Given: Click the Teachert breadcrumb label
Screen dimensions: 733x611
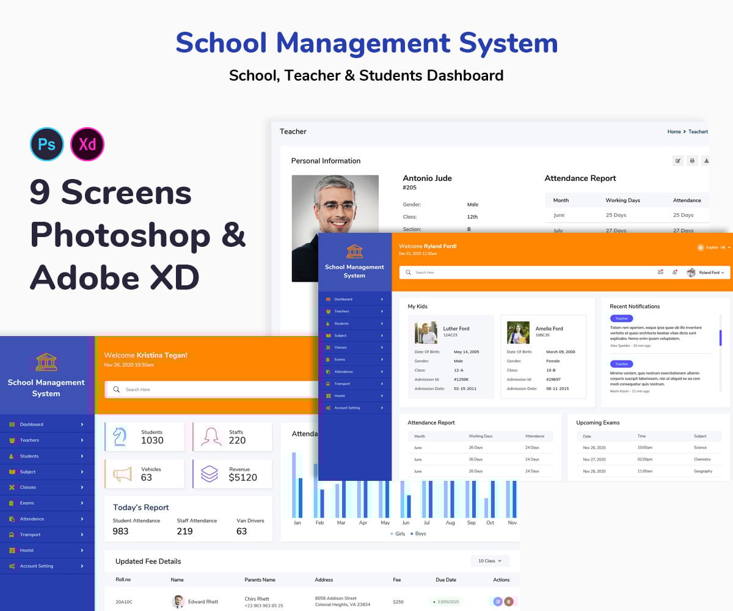Looking at the screenshot, I should coord(698,131).
